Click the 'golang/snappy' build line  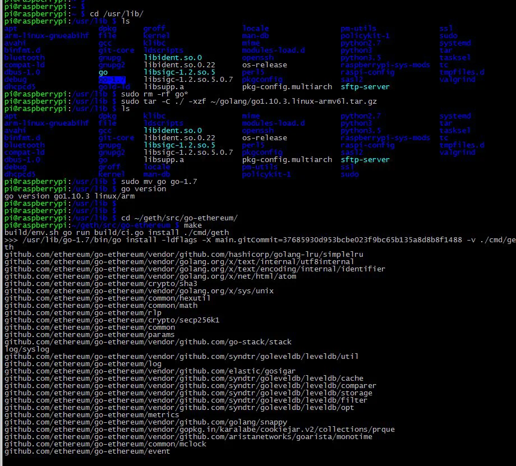pyautogui.click(x=145, y=422)
